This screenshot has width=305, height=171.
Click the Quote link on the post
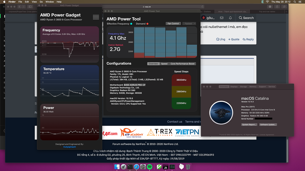234,39
